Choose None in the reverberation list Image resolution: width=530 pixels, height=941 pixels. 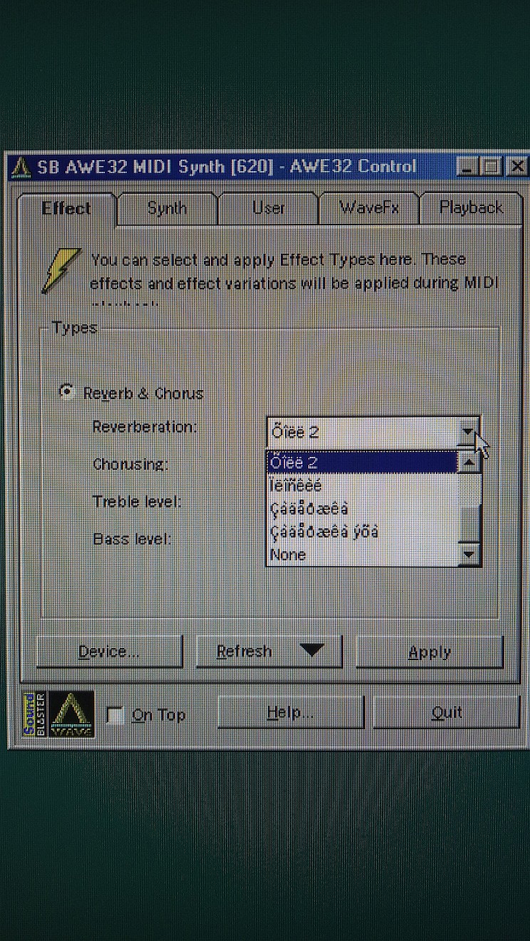click(x=362, y=555)
